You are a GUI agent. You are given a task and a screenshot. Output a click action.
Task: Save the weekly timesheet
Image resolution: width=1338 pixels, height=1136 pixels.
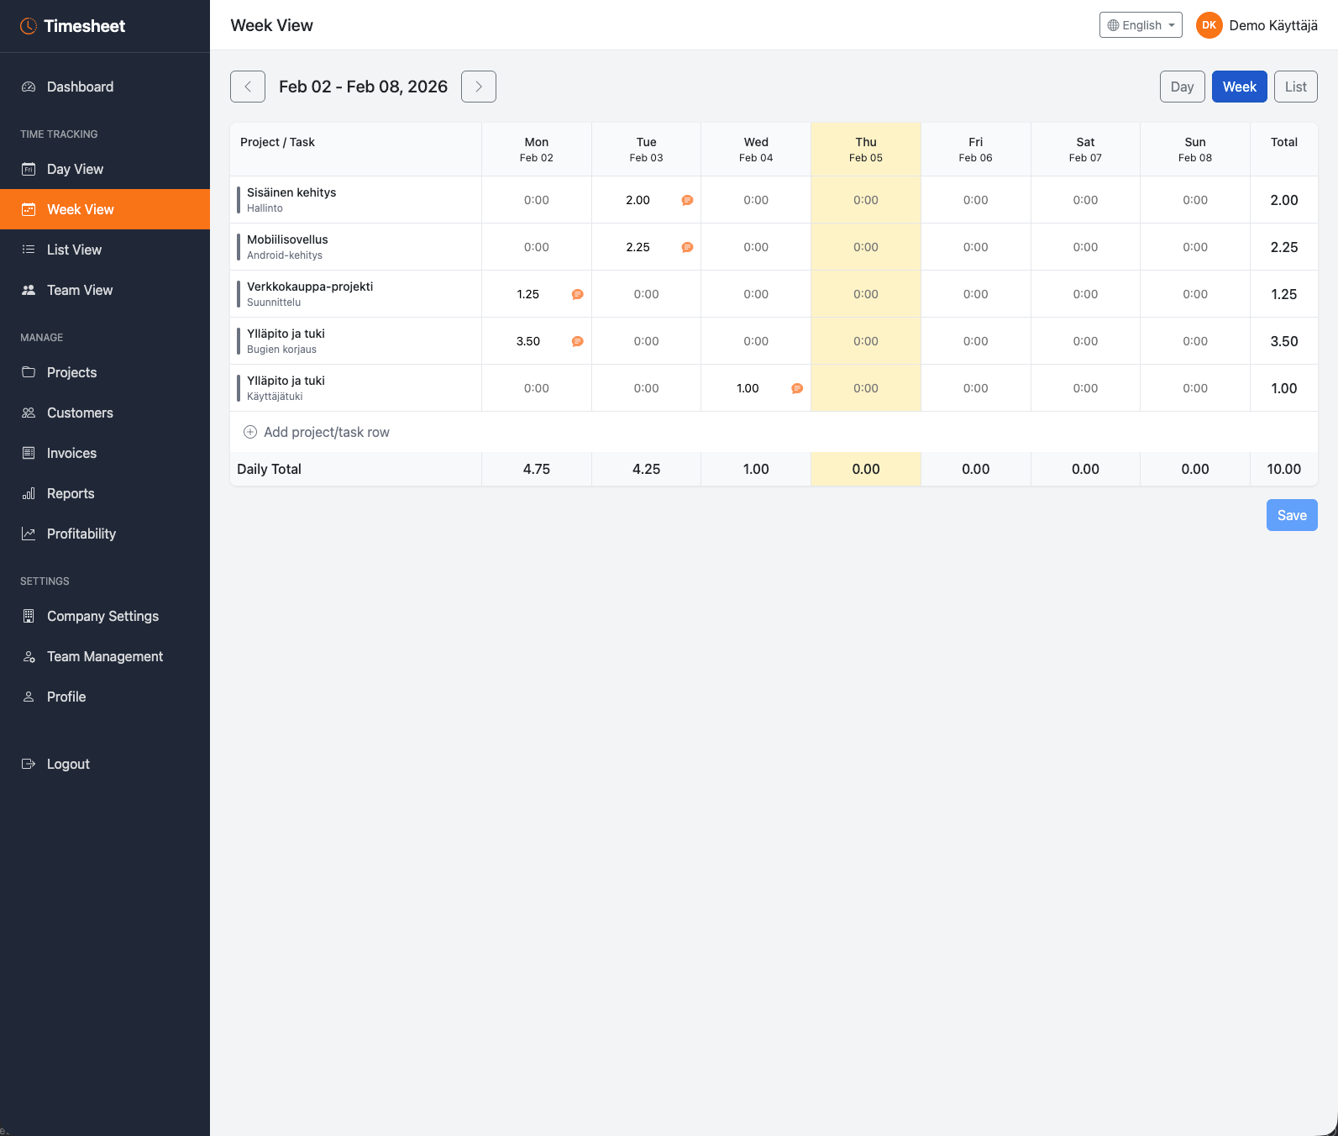pos(1291,515)
